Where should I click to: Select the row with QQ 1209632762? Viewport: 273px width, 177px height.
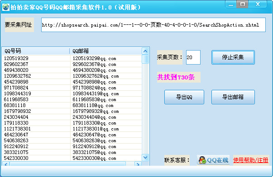[72, 76]
